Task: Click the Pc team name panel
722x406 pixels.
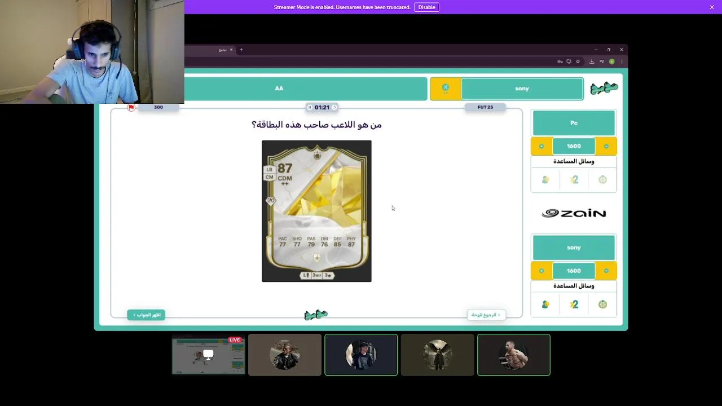Action: (x=574, y=123)
